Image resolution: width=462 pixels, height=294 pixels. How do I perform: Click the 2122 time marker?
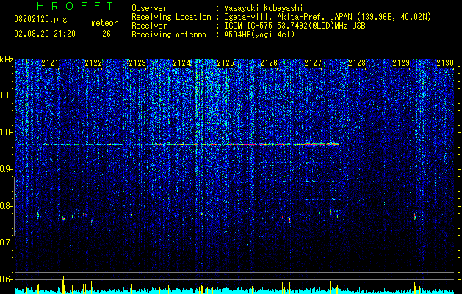tap(93, 63)
